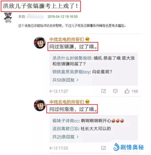Viewport: 151px width, 155px height.
Task: Click the share icon on the 17:27 comment
Action: 103,91
